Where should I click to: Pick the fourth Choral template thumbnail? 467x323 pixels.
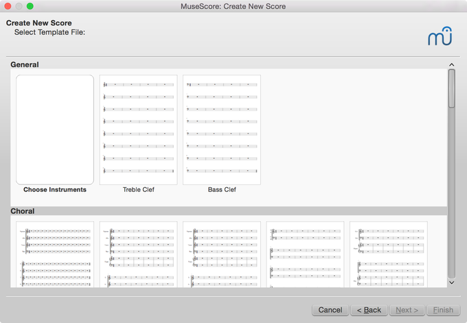click(x=305, y=254)
